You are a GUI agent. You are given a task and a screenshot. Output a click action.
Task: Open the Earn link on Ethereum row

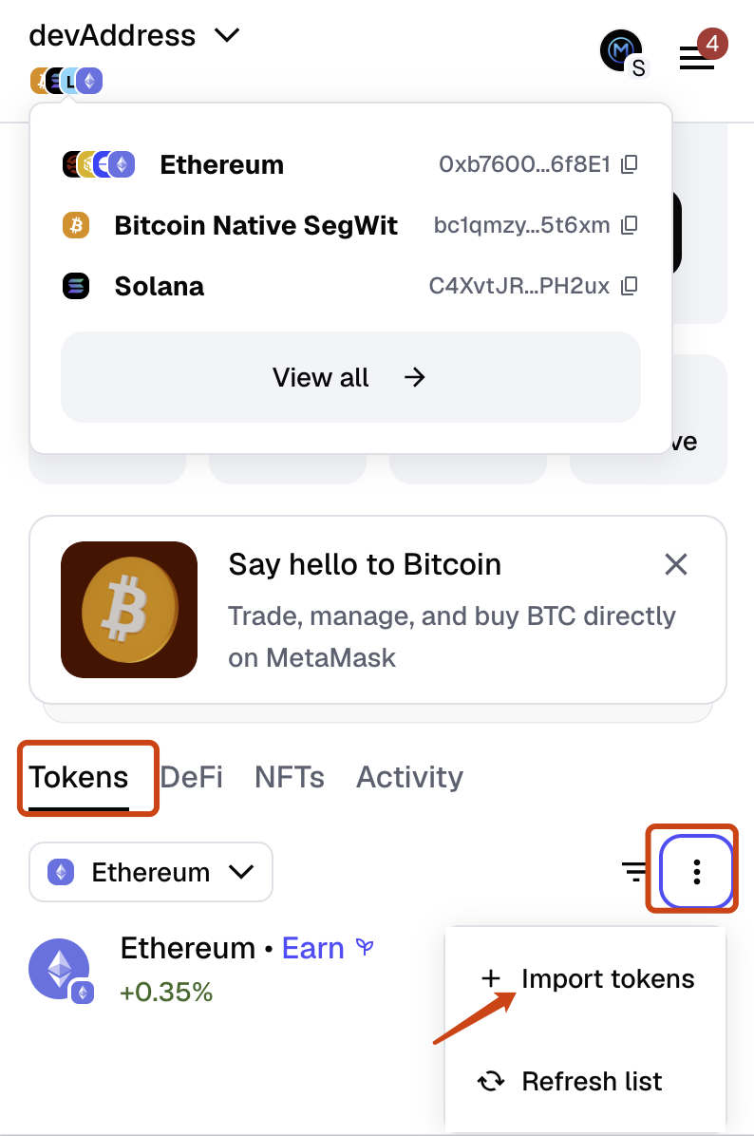(x=313, y=947)
